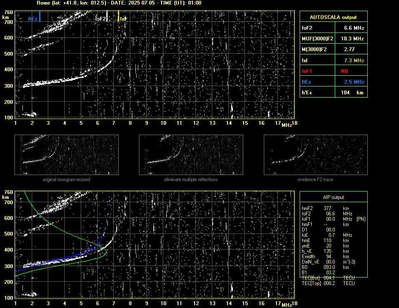
Task: Click the Rome date and time title
Action: (119, 3)
